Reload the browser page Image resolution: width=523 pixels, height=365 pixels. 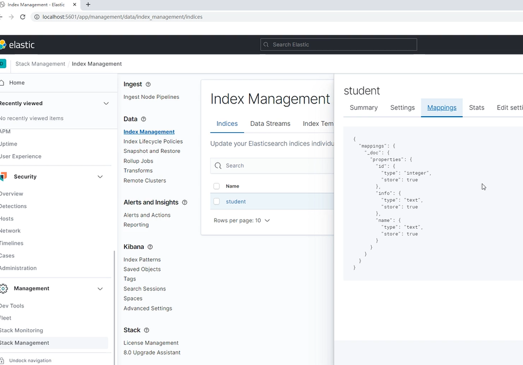tap(22, 17)
